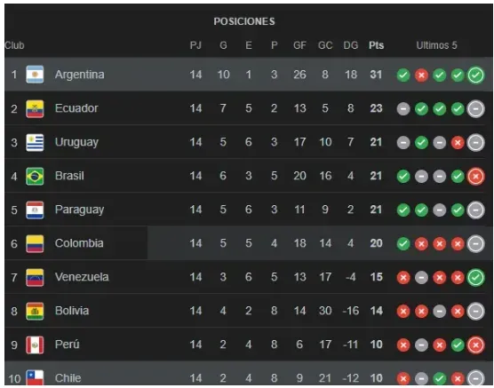Click the Brasil flag icon
Viewport: 494px width, 388px height.
[x=35, y=176]
